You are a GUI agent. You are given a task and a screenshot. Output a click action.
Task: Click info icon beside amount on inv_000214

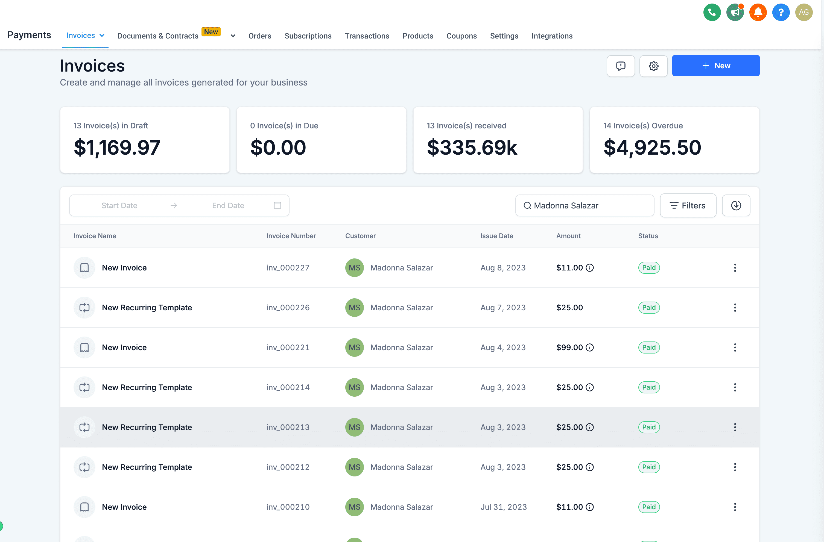click(x=590, y=387)
